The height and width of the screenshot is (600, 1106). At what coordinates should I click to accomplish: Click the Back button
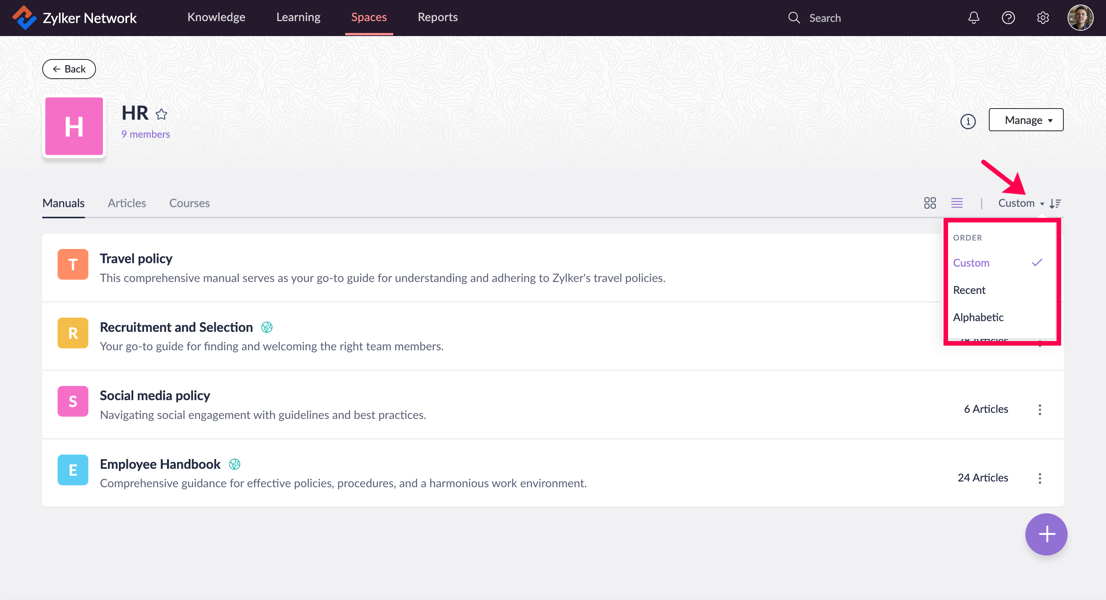(x=69, y=69)
